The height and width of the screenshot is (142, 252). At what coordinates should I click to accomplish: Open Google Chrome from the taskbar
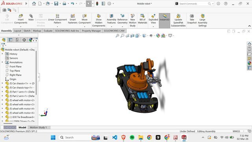point(149,137)
